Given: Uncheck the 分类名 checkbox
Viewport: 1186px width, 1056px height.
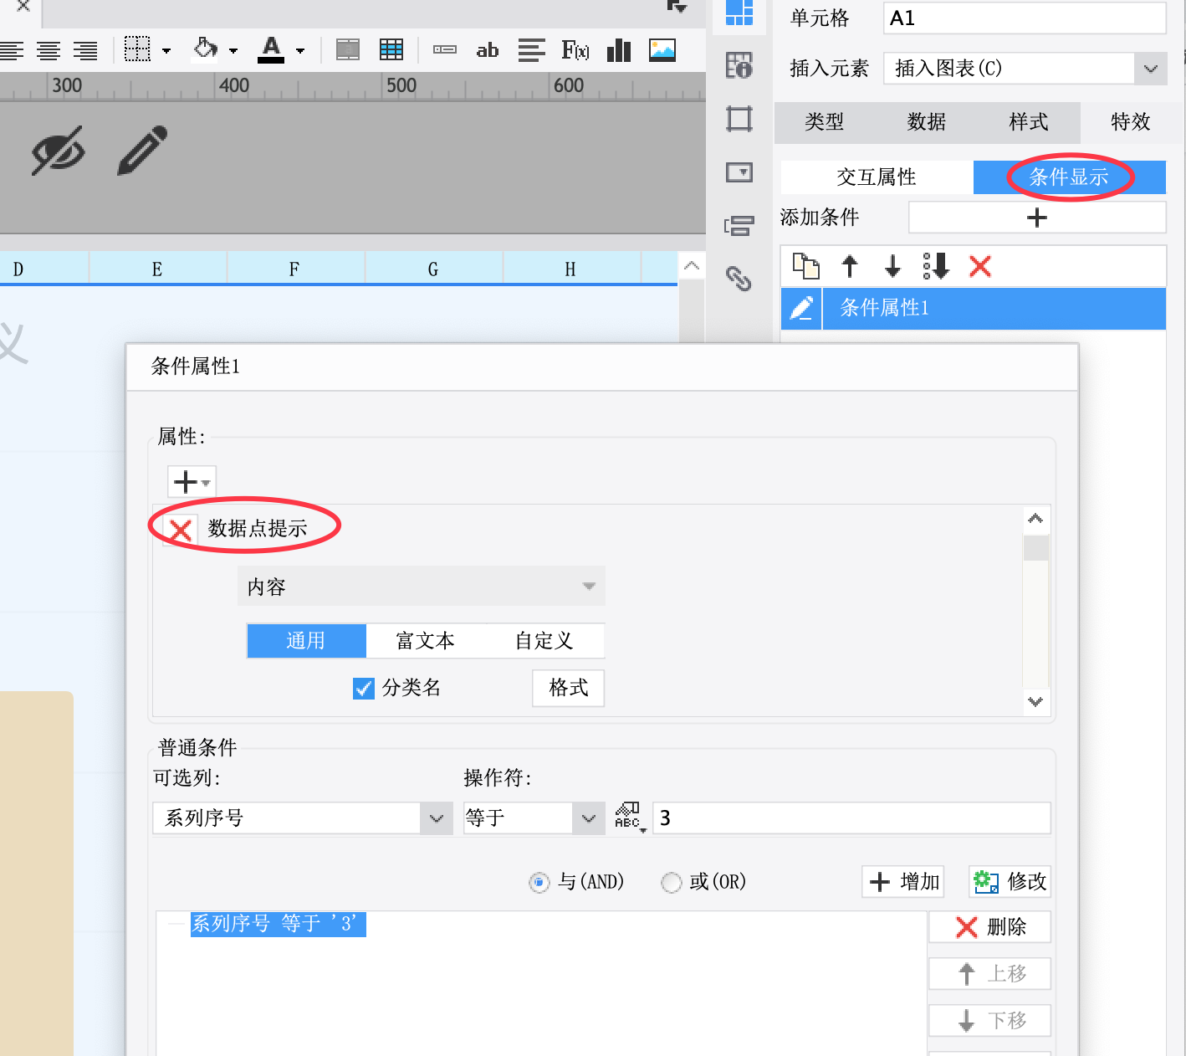Looking at the screenshot, I should click(x=364, y=688).
